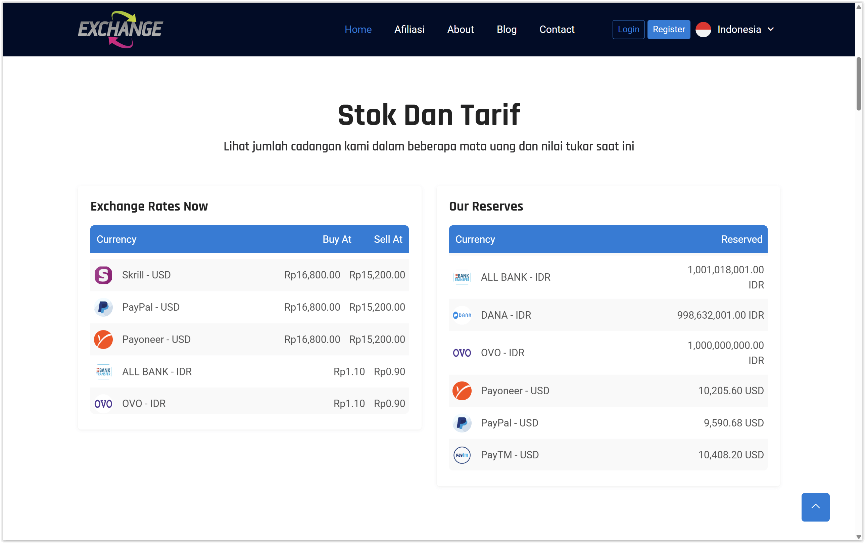
Task: Open the Contact page
Action: 557,30
